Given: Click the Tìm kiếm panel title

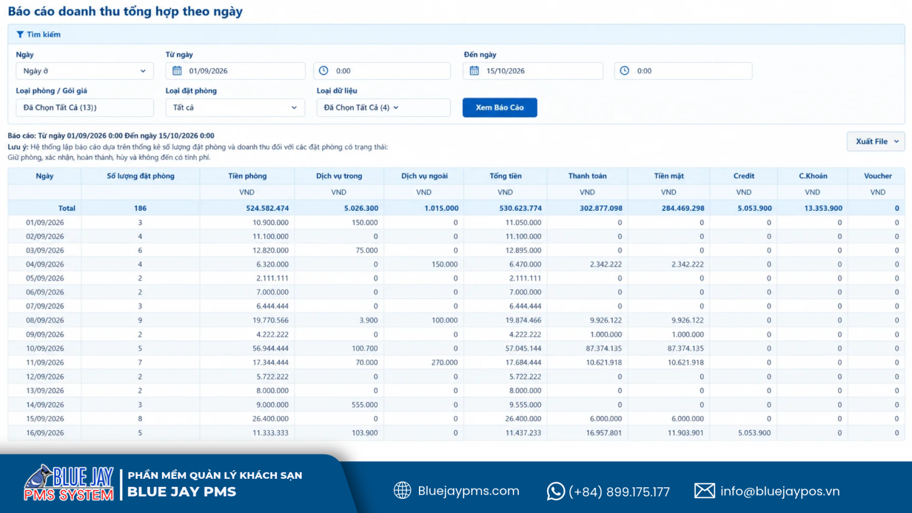Looking at the screenshot, I should click(44, 35).
